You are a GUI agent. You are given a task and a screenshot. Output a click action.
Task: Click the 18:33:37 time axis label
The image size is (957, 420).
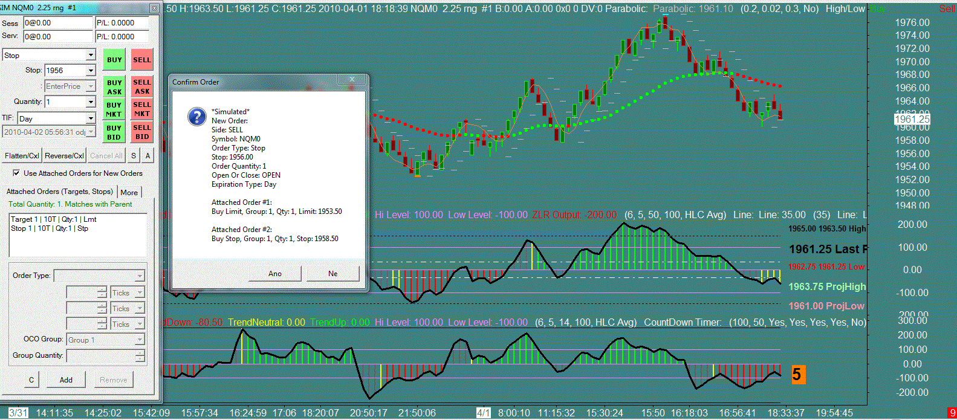coord(786,413)
